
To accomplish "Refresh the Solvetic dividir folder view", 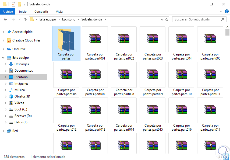I will coord(167,19).
